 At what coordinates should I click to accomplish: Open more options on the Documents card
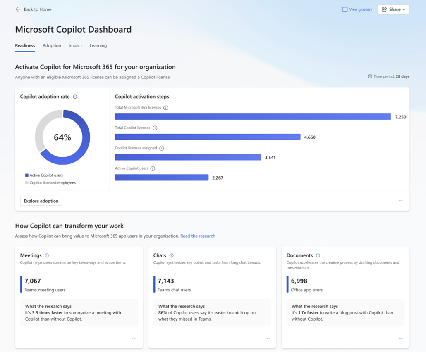point(400,338)
